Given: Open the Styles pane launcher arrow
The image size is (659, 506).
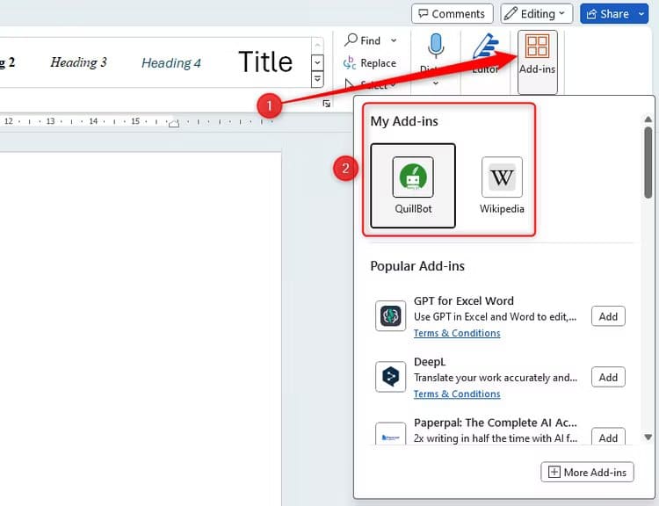Looking at the screenshot, I should pos(327,104).
